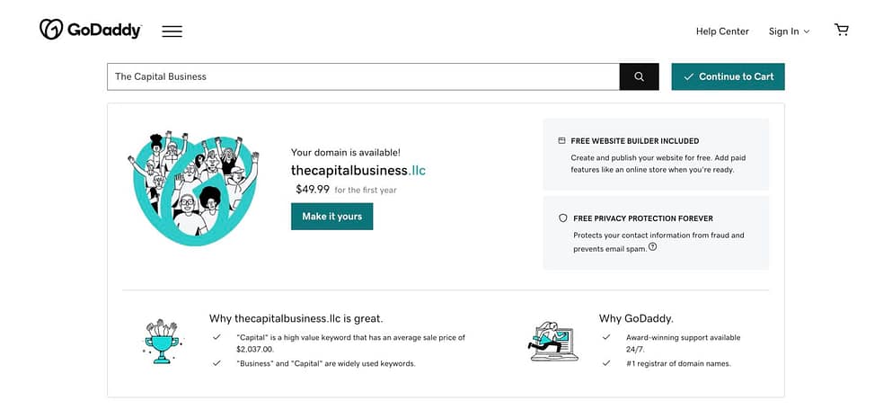Click the magnifying glass search button
Image resolution: width=892 pixels, height=418 pixels.
639,76
